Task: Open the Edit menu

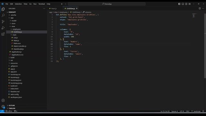Action: 12,4
